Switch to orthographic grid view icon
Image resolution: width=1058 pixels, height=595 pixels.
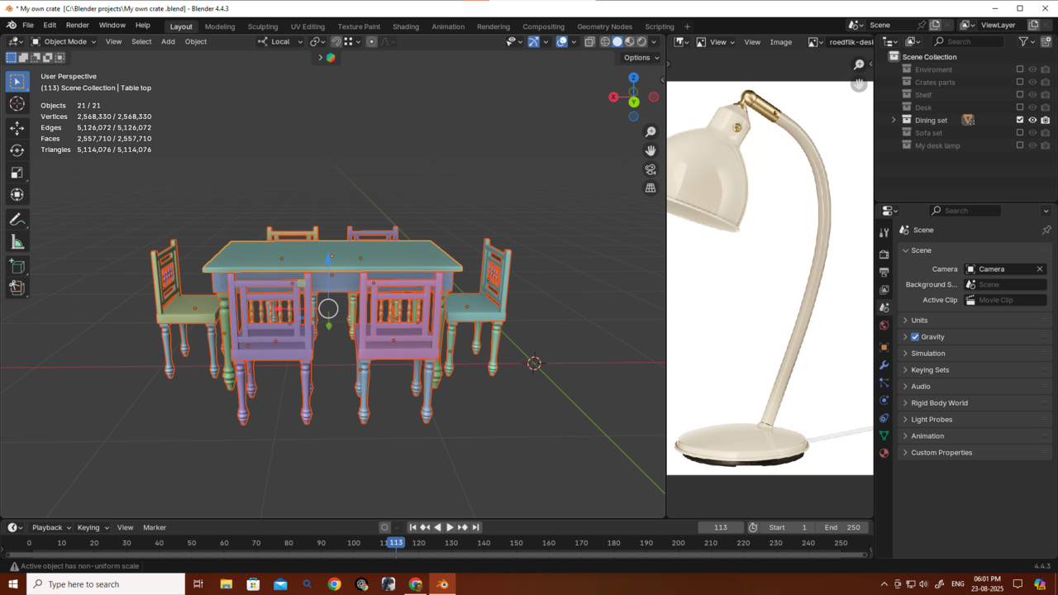click(x=651, y=188)
